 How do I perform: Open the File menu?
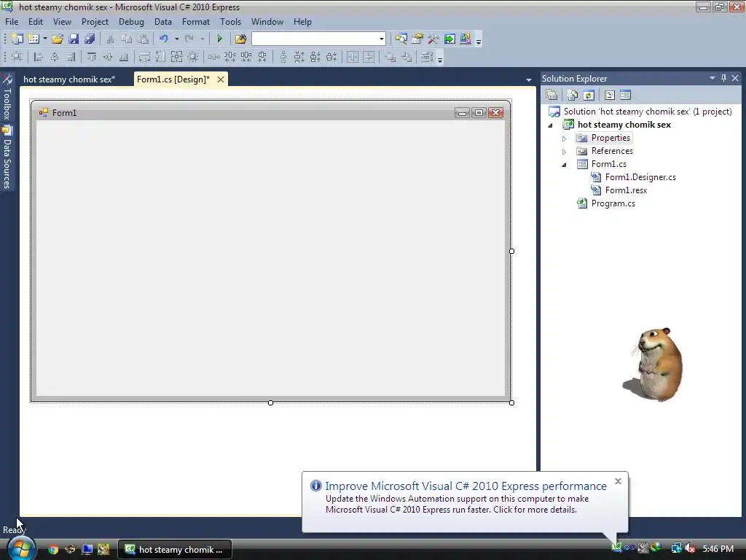click(12, 22)
